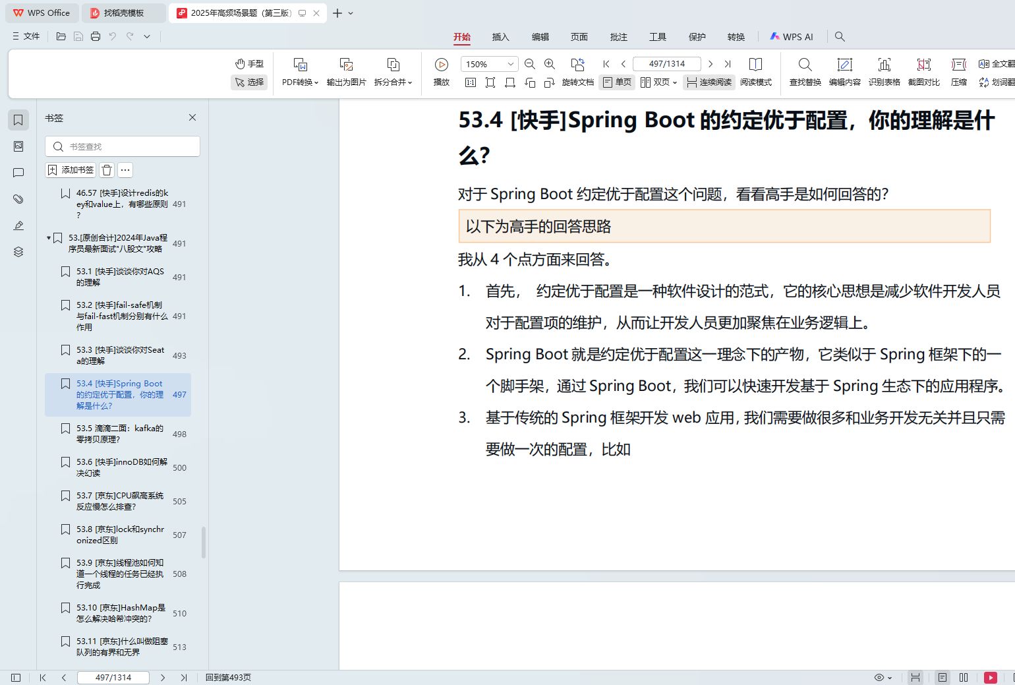This screenshot has height=685, width=1015.
Task: Click the 添加书签 add bookmark button
Action: pos(71,170)
